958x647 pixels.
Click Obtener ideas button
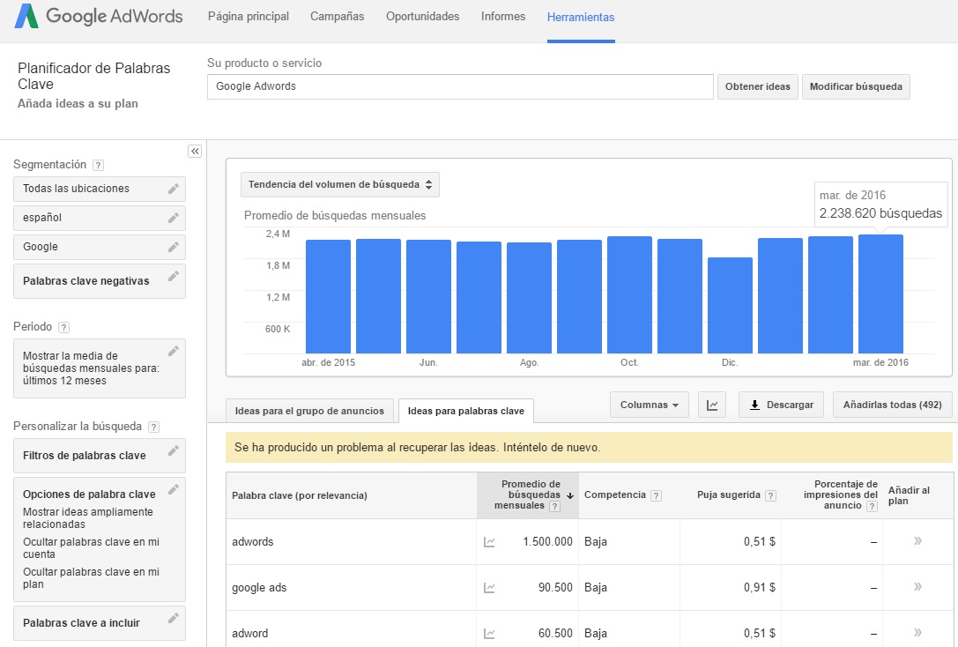[x=758, y=86]
